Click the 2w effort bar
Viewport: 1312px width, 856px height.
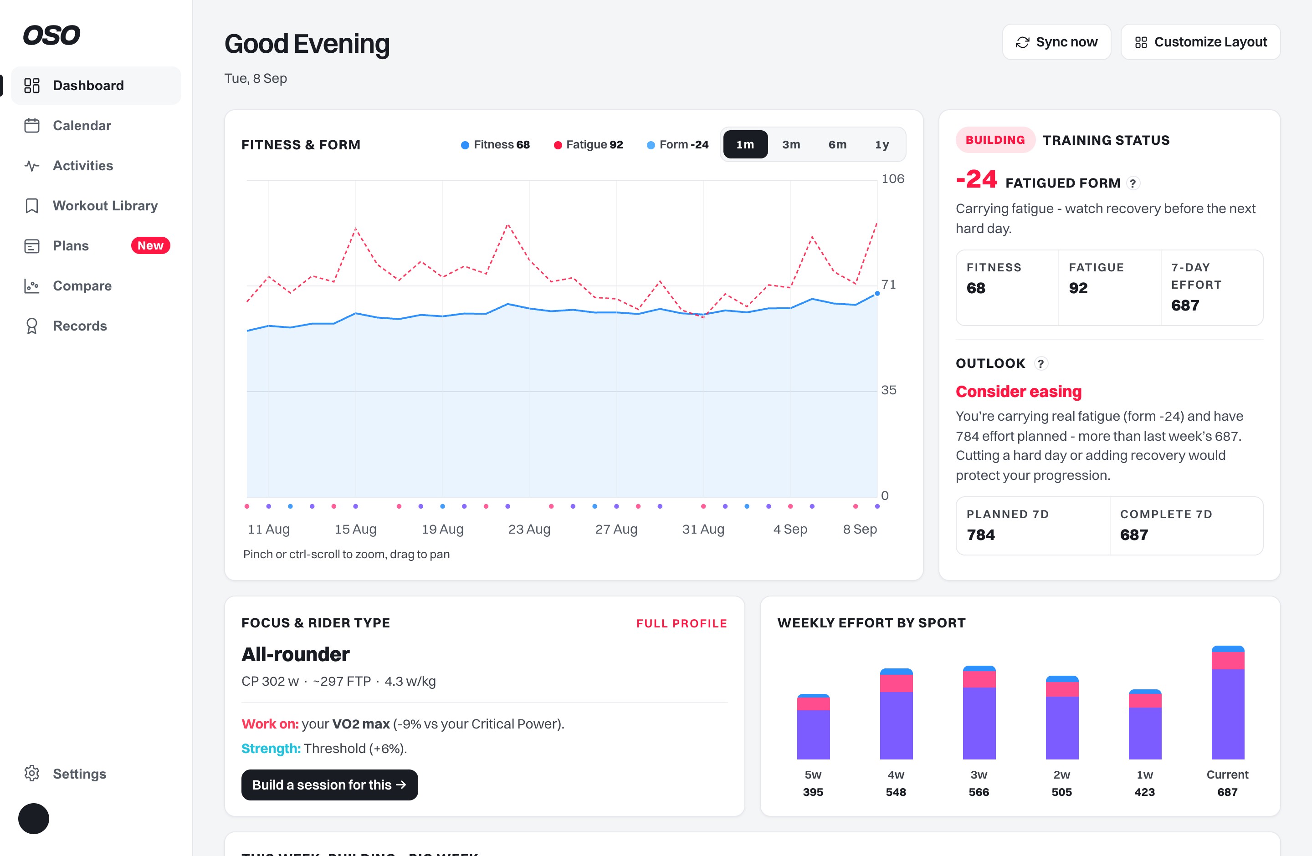tap(1062, 717)
